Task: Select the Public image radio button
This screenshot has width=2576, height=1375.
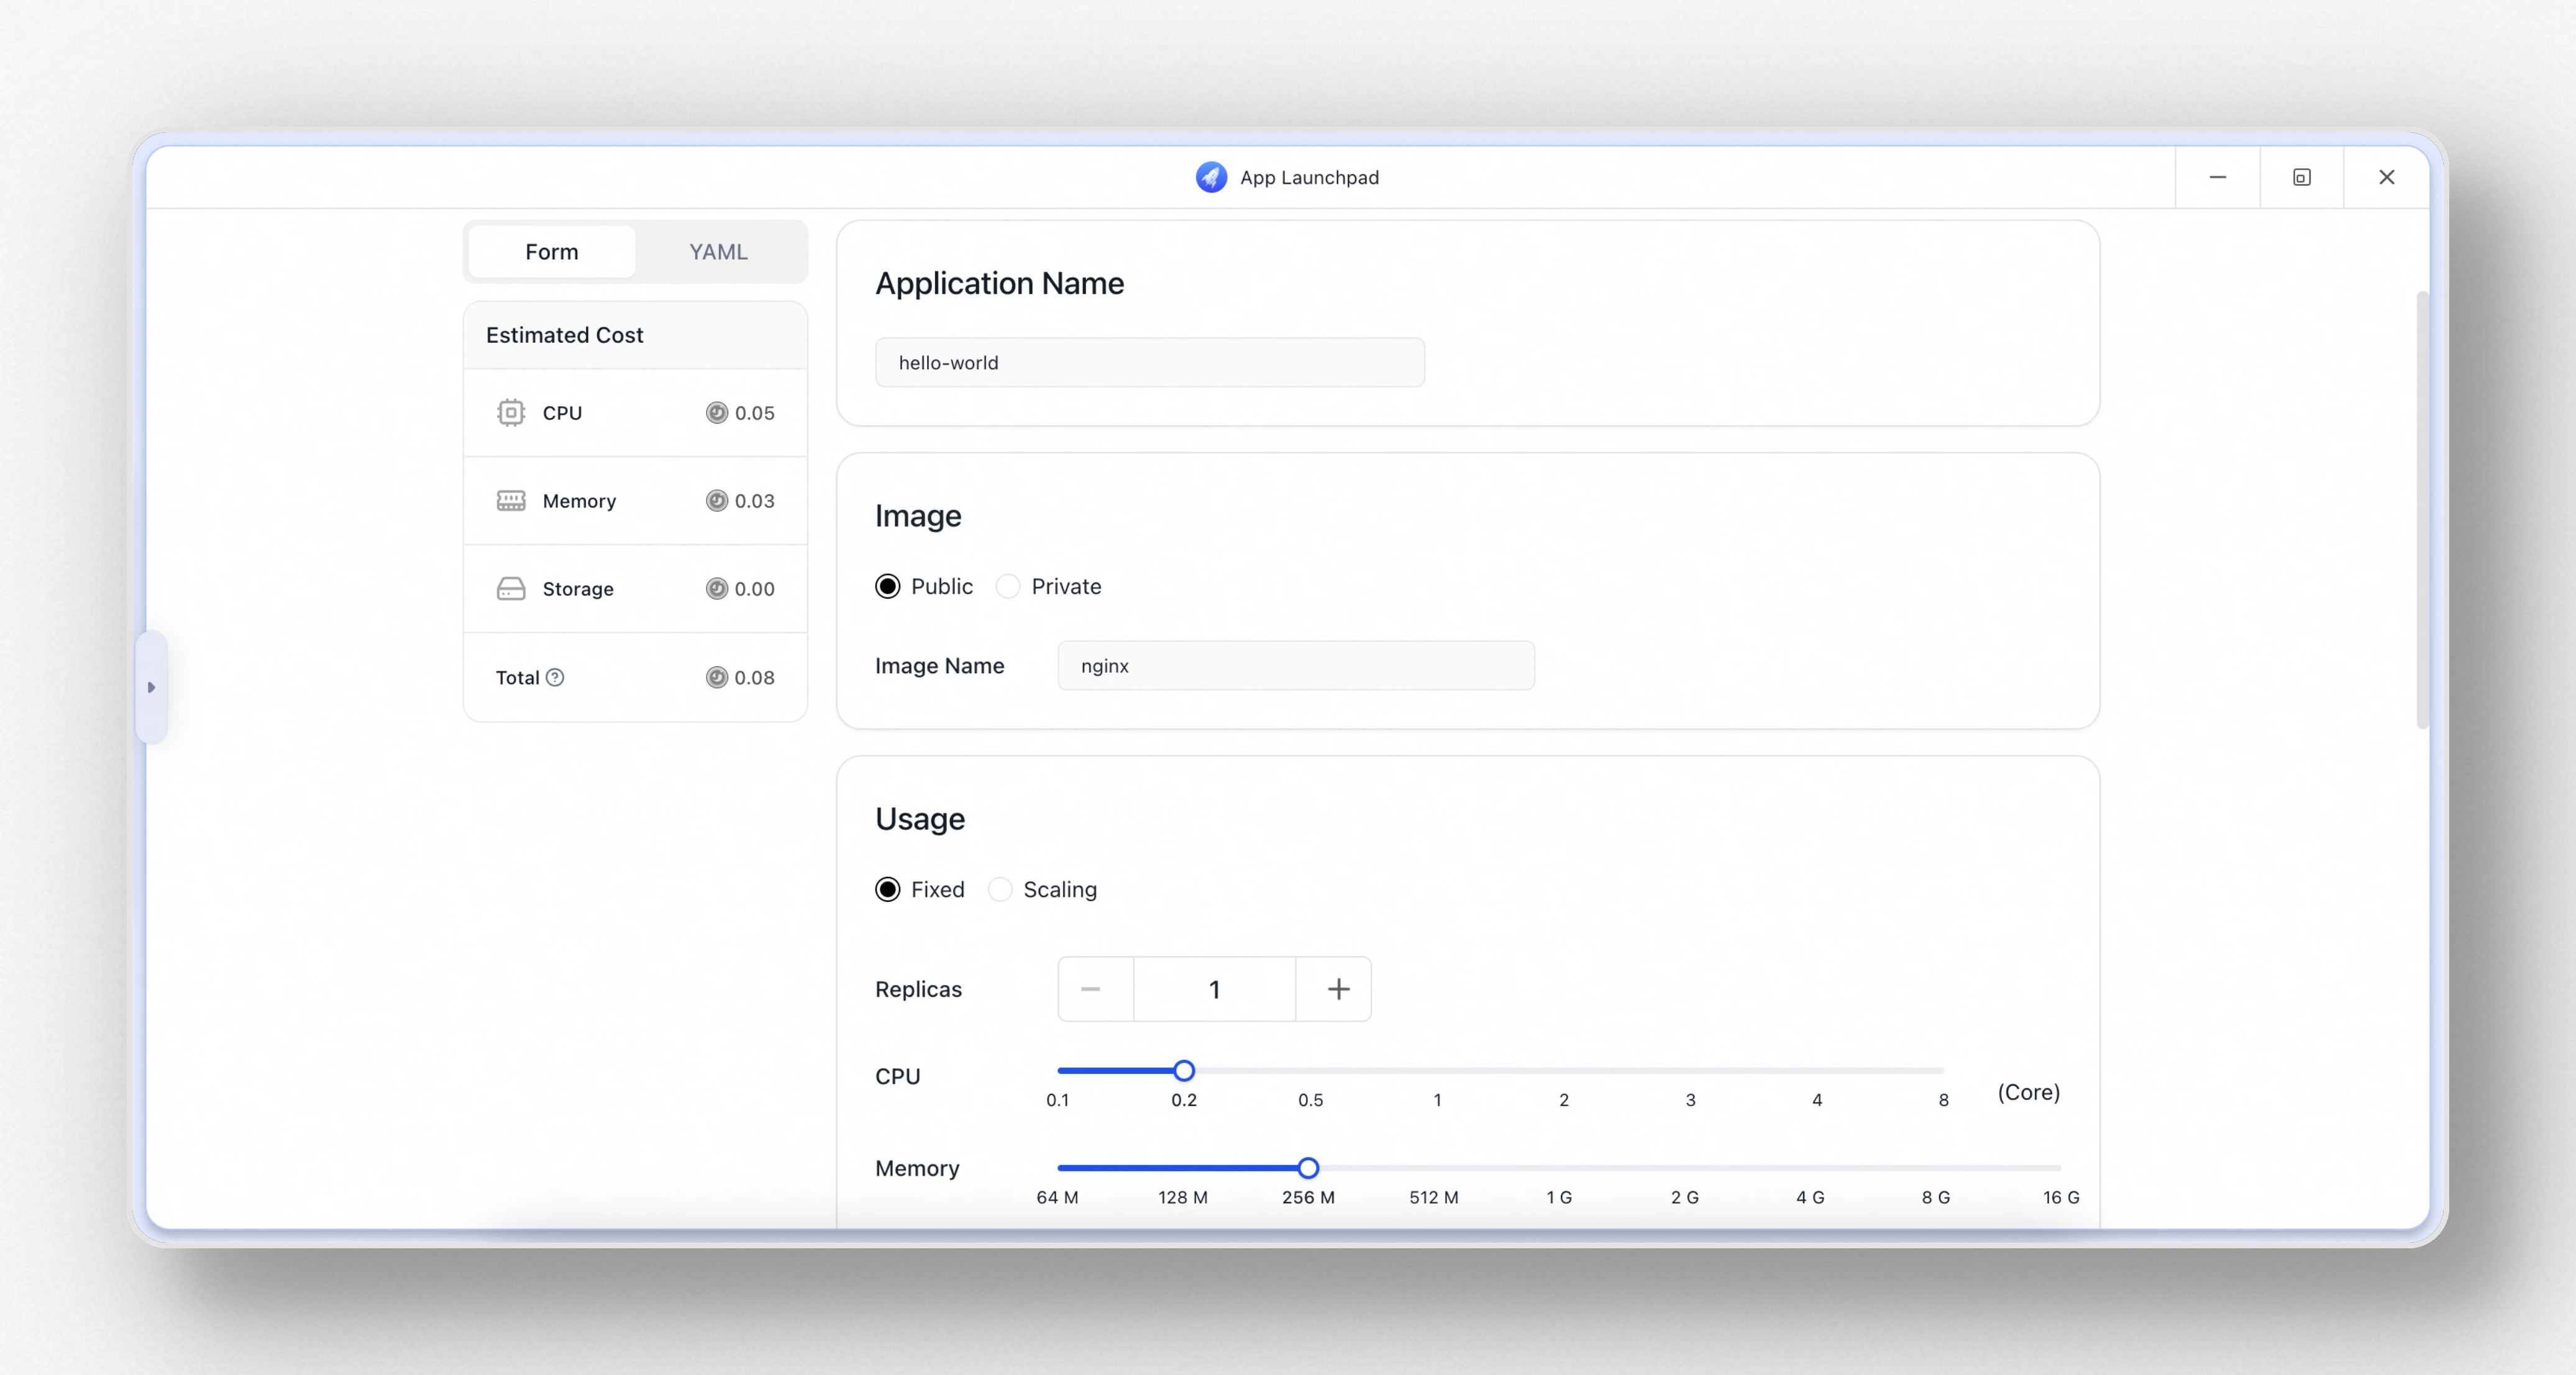Action: click(887, 586)
